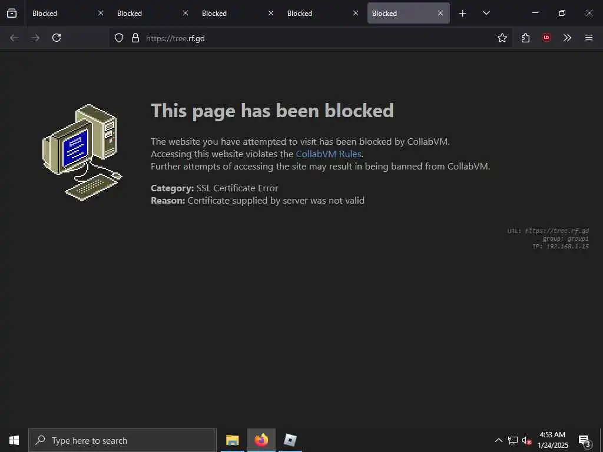This screenshot has height=452, width=603.
Task: Click the 'URL: https://tree.rf.gd' debug text
Action: click(x=548, y=231)
